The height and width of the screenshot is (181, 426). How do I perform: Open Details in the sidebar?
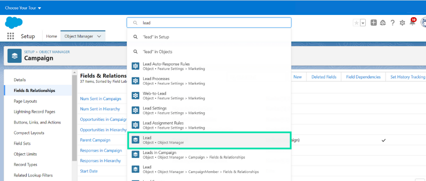click(x=19, y=80)
